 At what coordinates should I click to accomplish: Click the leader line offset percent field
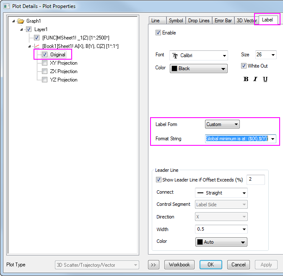pos(256,180)
